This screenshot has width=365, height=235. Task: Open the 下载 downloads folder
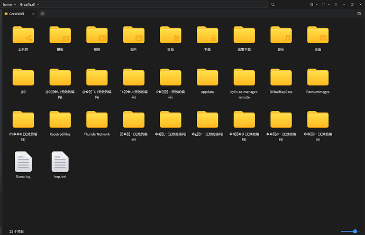click(207, 35)
